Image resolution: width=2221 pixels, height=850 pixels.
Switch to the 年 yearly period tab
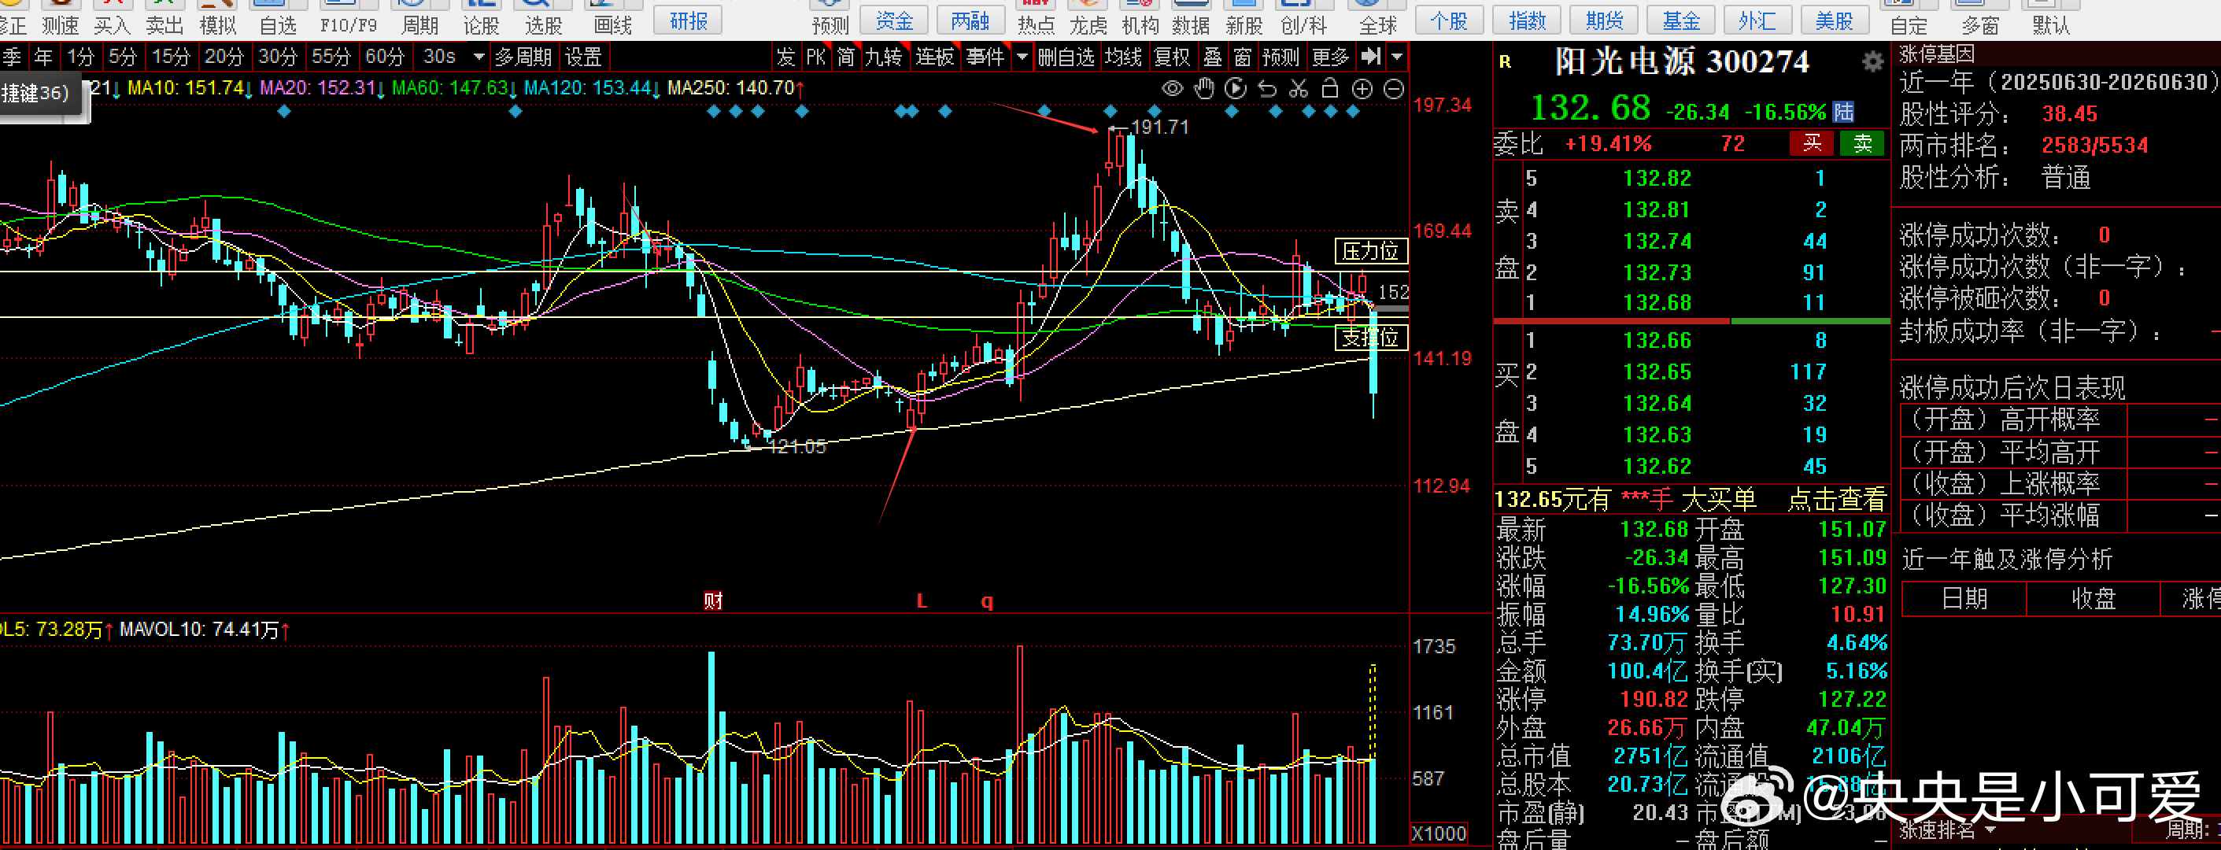[x=43, y=57]
